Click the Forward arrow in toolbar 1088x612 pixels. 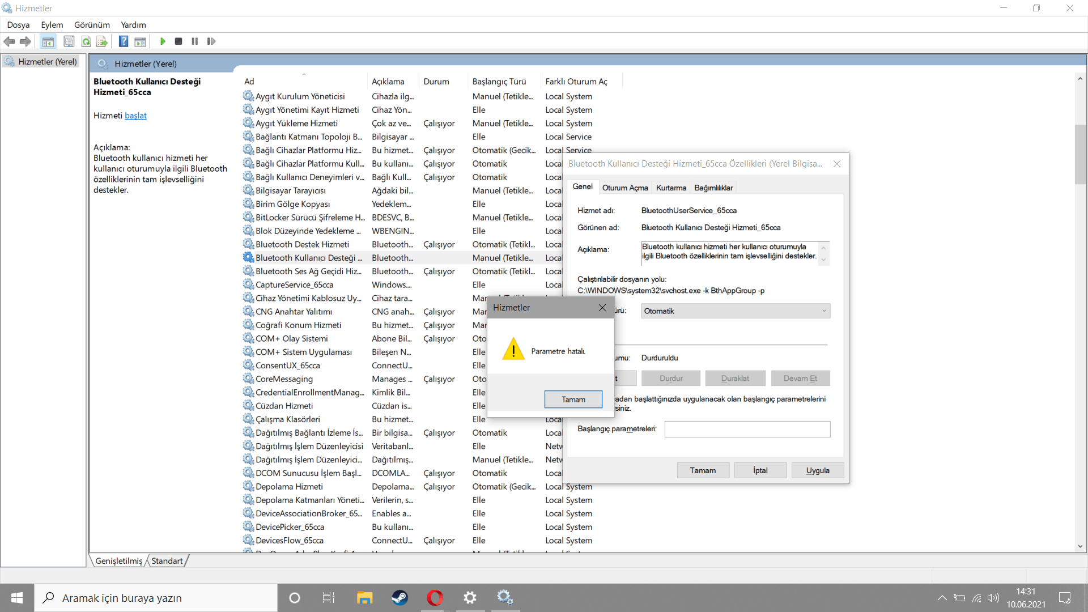pyautogui.click(x=25, y=41)
